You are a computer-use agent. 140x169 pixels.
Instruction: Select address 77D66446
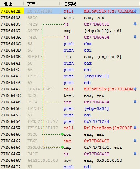pos(10,83)
